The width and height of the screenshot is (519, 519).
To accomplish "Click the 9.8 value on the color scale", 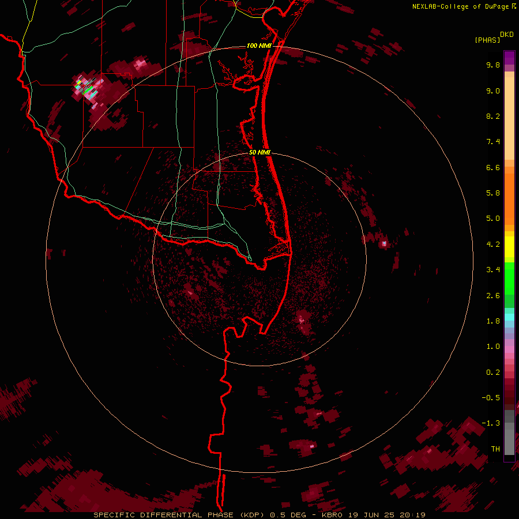I will tap(493, 65).
